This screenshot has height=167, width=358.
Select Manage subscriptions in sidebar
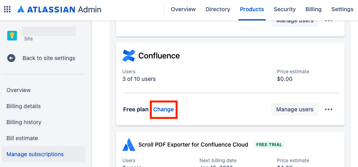click(x=43, y=154)
